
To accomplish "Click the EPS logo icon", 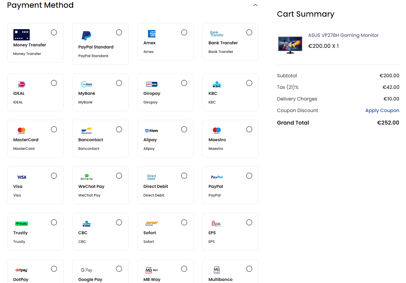I will pyautogui.click(x=217, y=224).
